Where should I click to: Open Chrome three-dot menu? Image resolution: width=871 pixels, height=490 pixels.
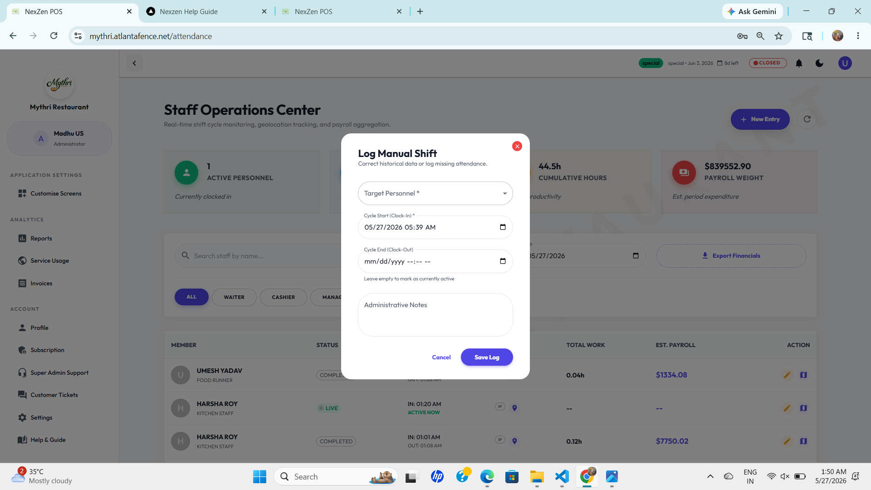point(858,36)
